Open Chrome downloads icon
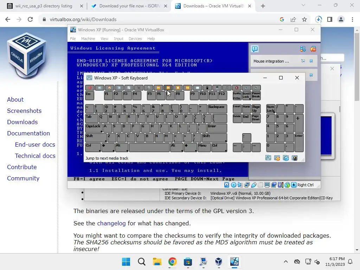The image size is (360, 270). pyautogui.click(x=319, y=20)
